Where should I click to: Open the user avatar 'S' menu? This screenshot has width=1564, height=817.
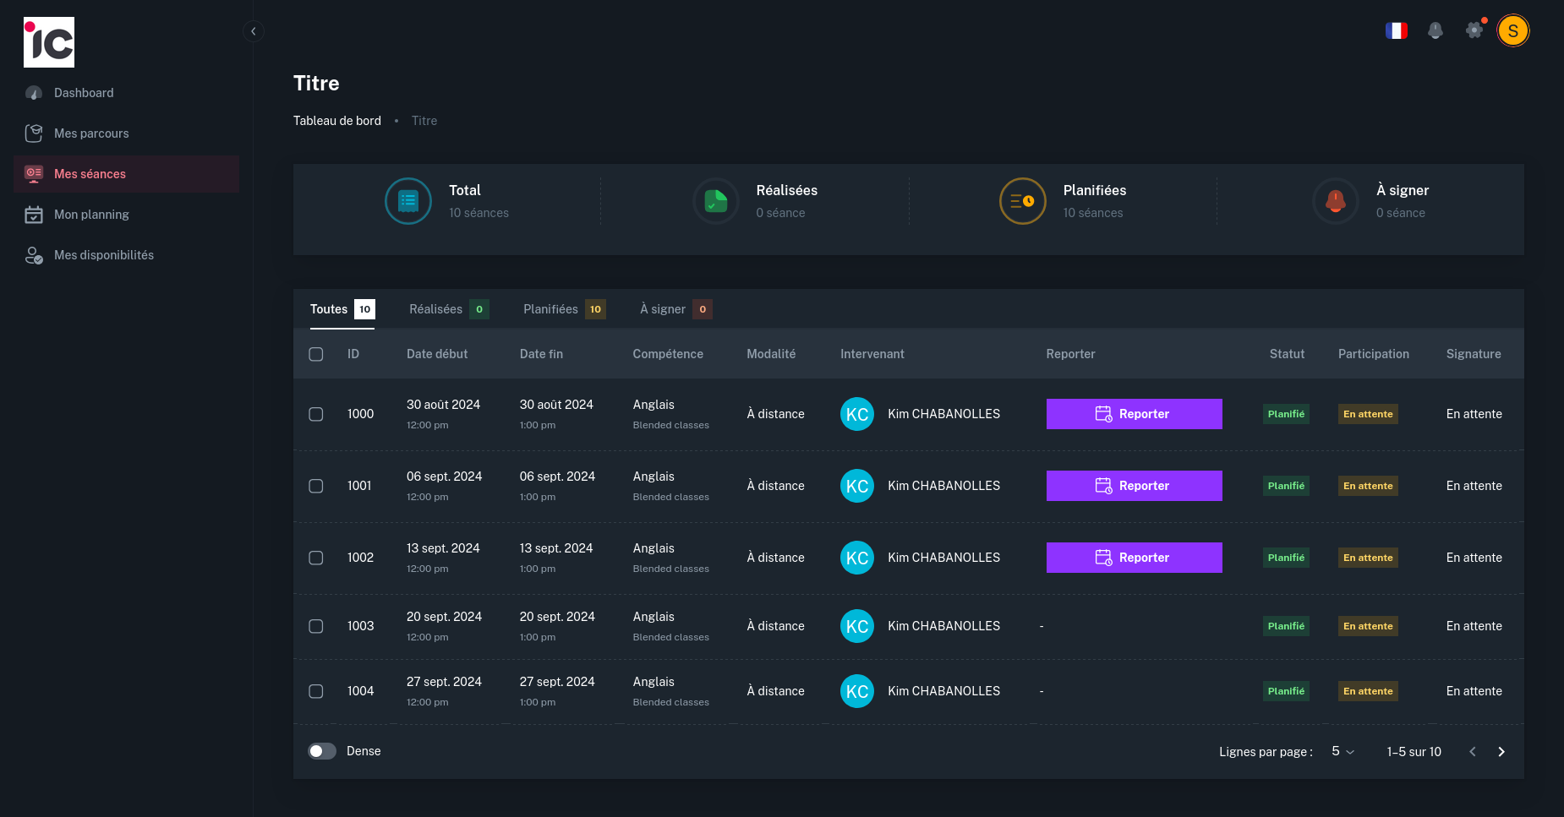(1512, 31)
